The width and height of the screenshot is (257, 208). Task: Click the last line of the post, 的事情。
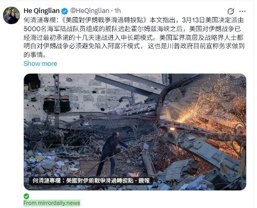tap(35, 55)
